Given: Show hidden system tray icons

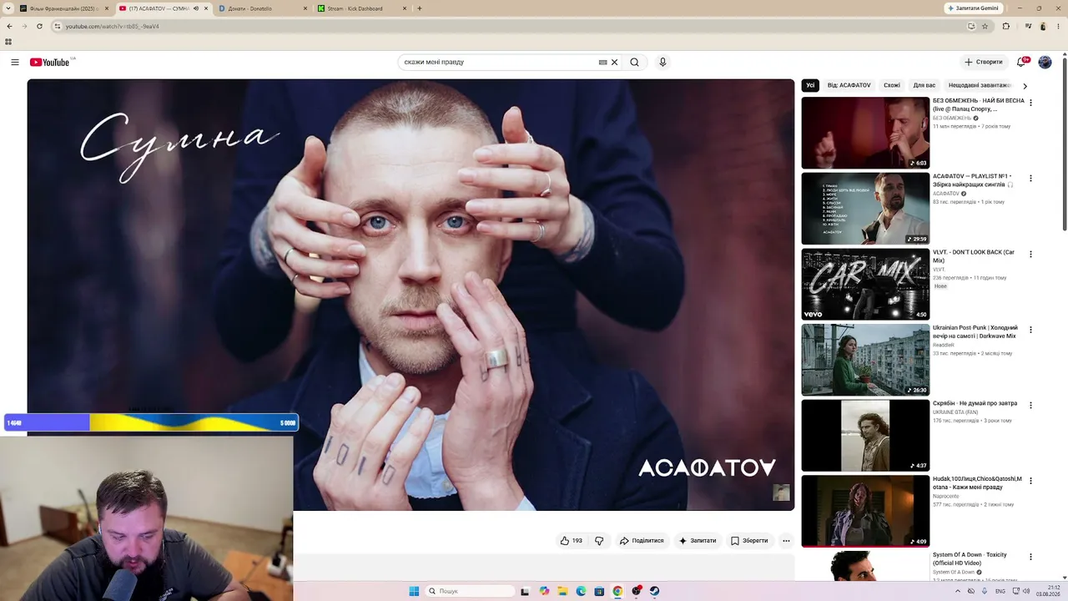Looking at the screenshot, I should [959, 591].
